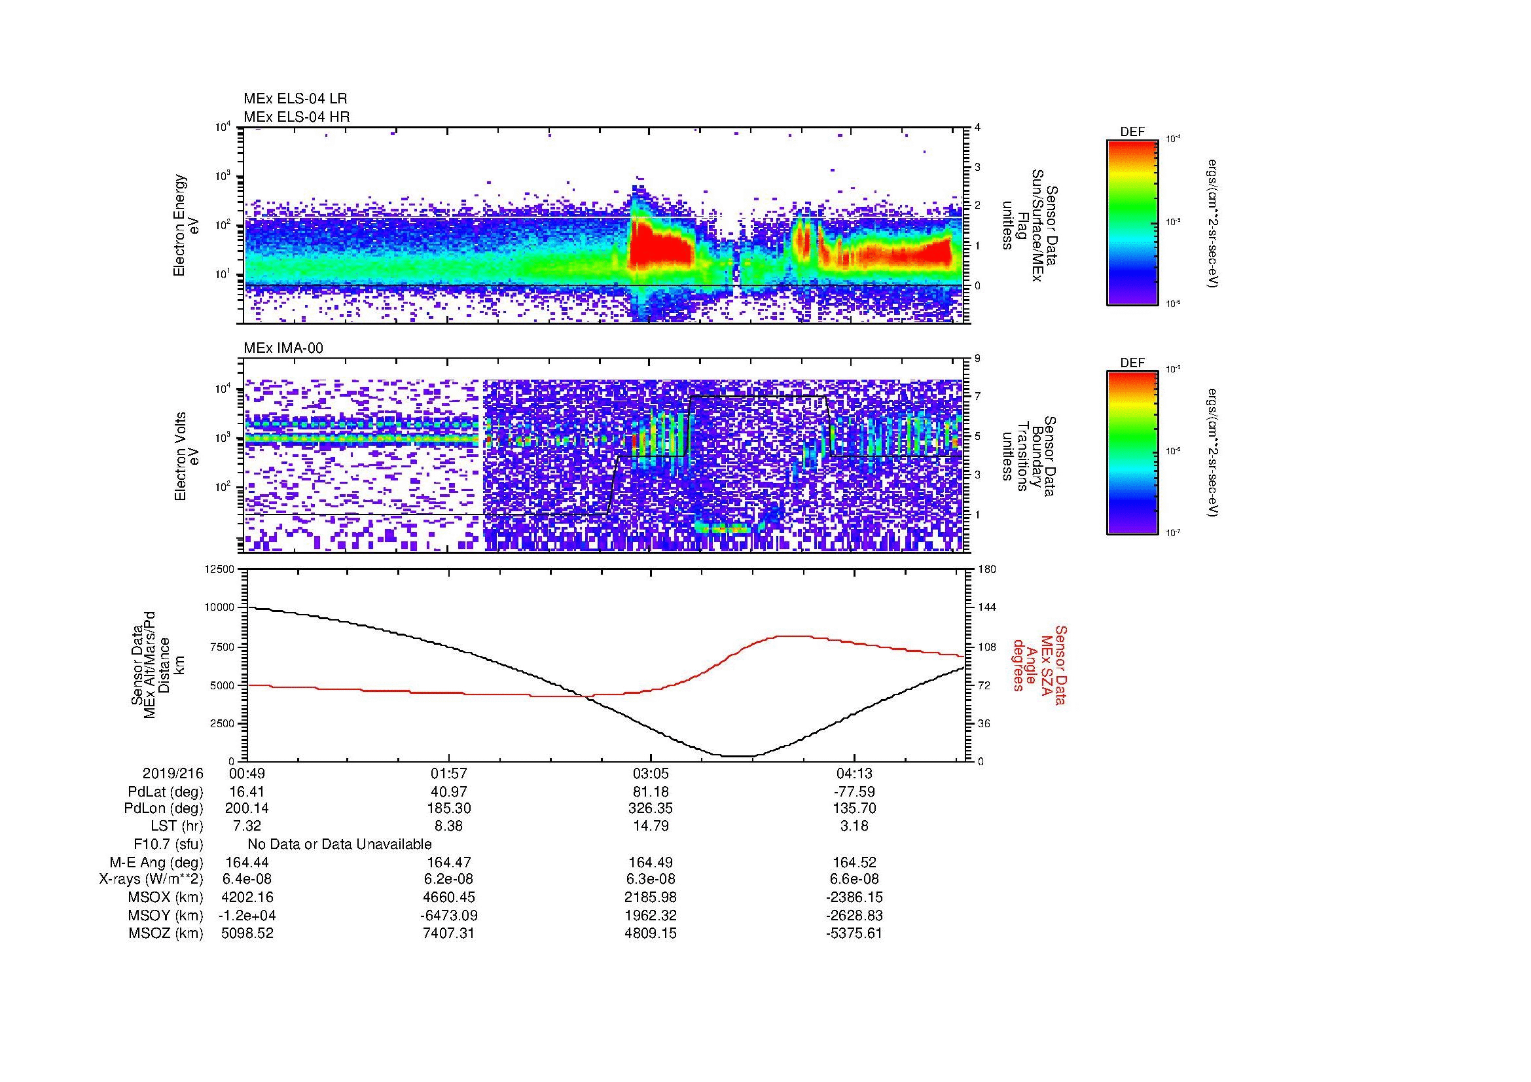Click MSOX value '4202.16'
This screenshot has width=1531, height=1082.
coord(247,898)
